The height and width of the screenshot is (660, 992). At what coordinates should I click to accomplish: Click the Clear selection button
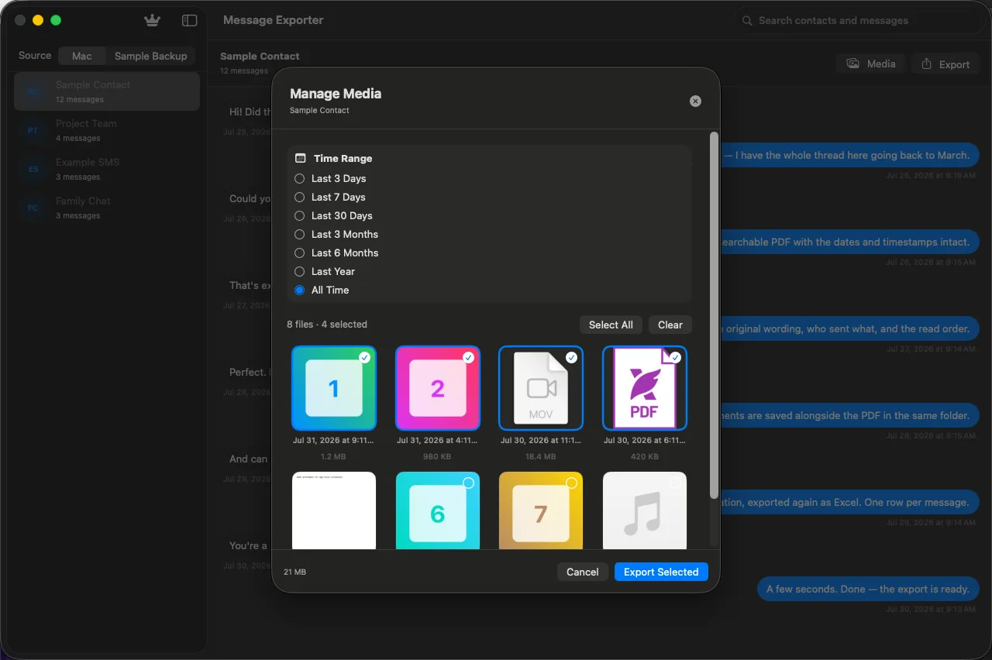(670, 325)
